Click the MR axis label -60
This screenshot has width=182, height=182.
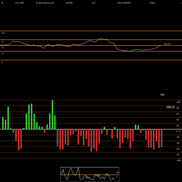point(178,149)
